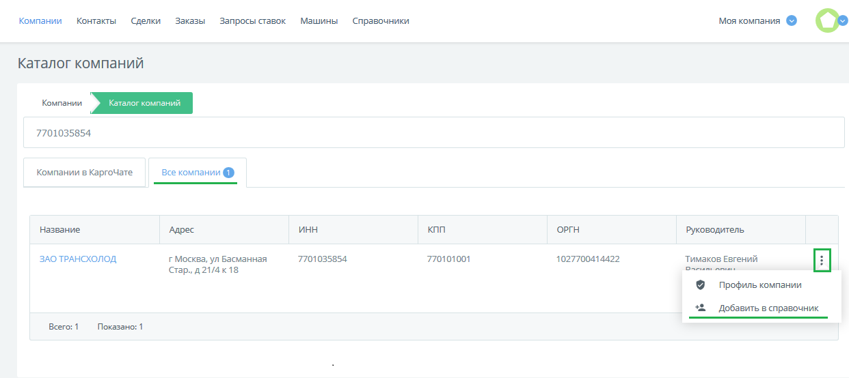Click the ИНН value 7701035854 in table
This screenshot has height=378, width=849.
pyautogui.click(x=323, y=259)
